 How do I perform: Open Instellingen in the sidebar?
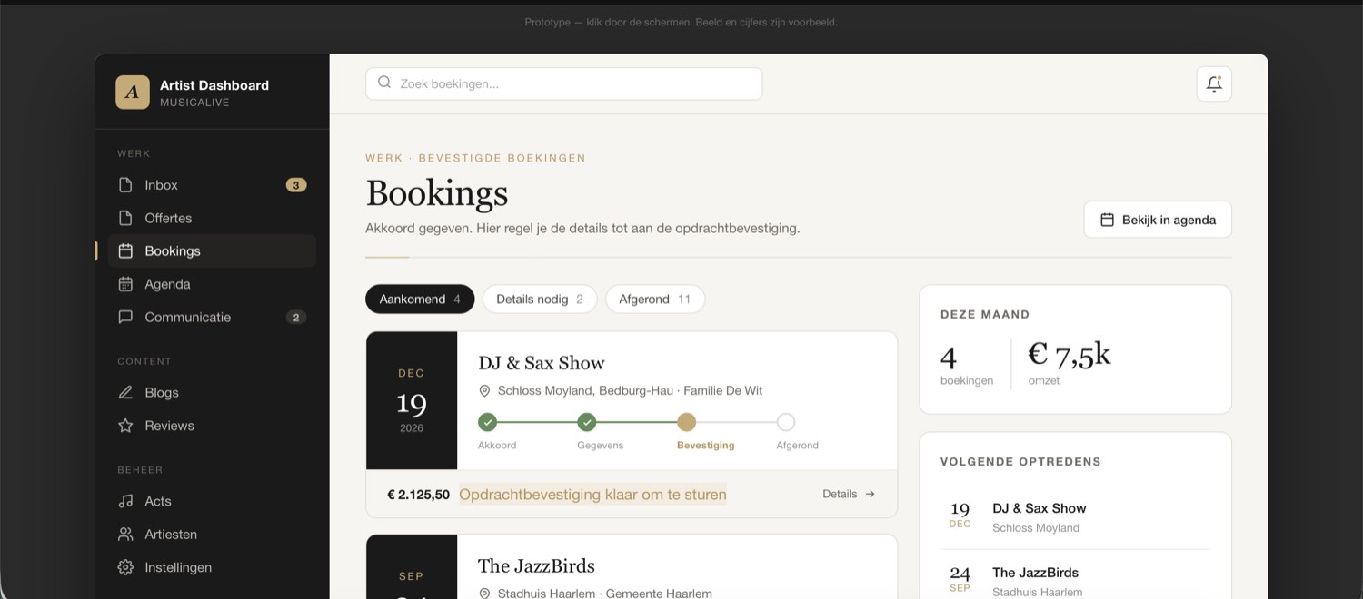(212, 567)
